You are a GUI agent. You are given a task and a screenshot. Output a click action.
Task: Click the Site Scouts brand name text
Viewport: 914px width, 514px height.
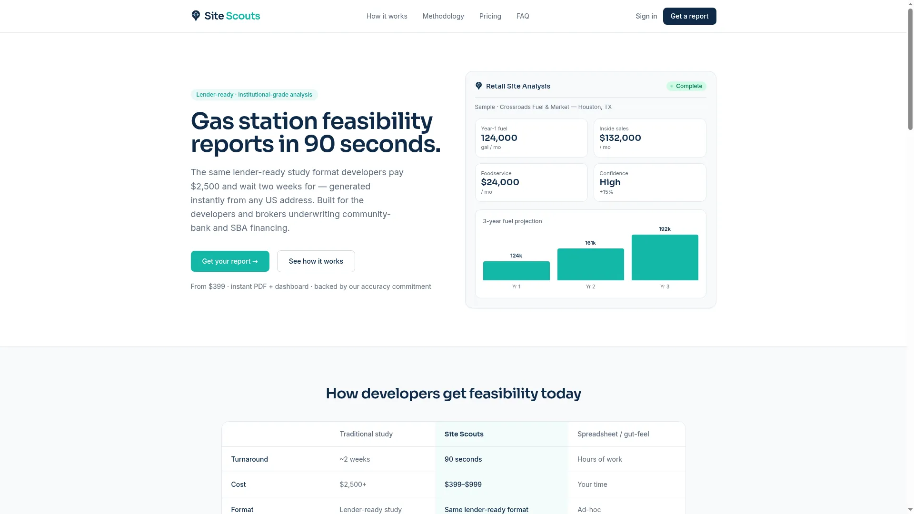tap(232, 16)
